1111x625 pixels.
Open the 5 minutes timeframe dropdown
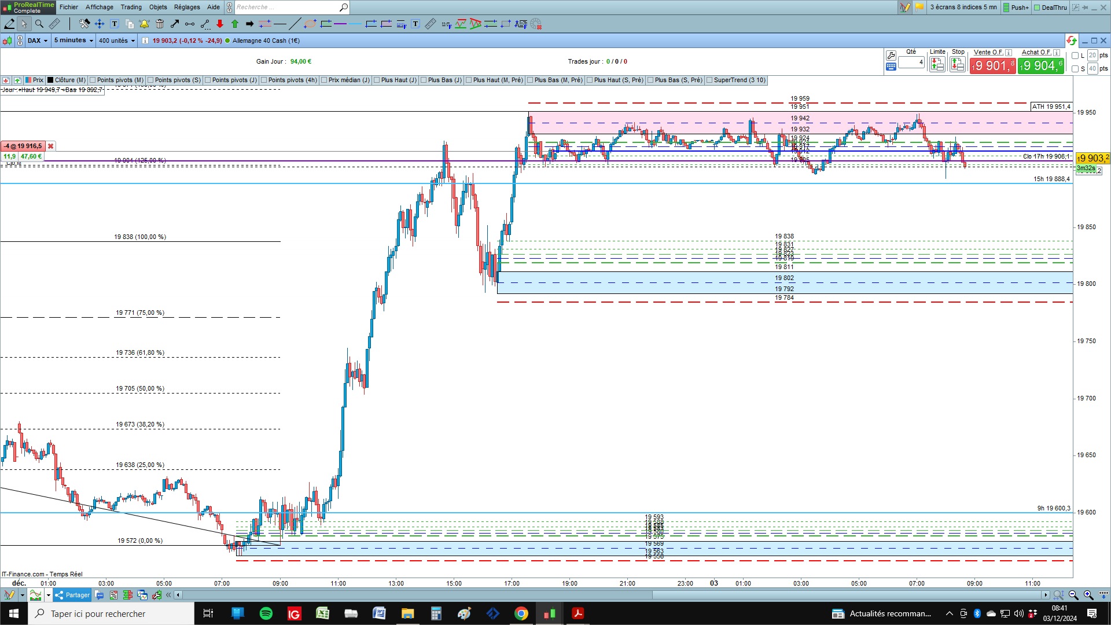[73, 41]
